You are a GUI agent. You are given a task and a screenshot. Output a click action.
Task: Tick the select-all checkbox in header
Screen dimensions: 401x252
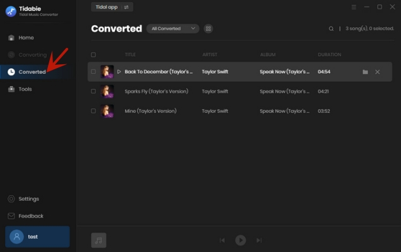tap(93, 55)
